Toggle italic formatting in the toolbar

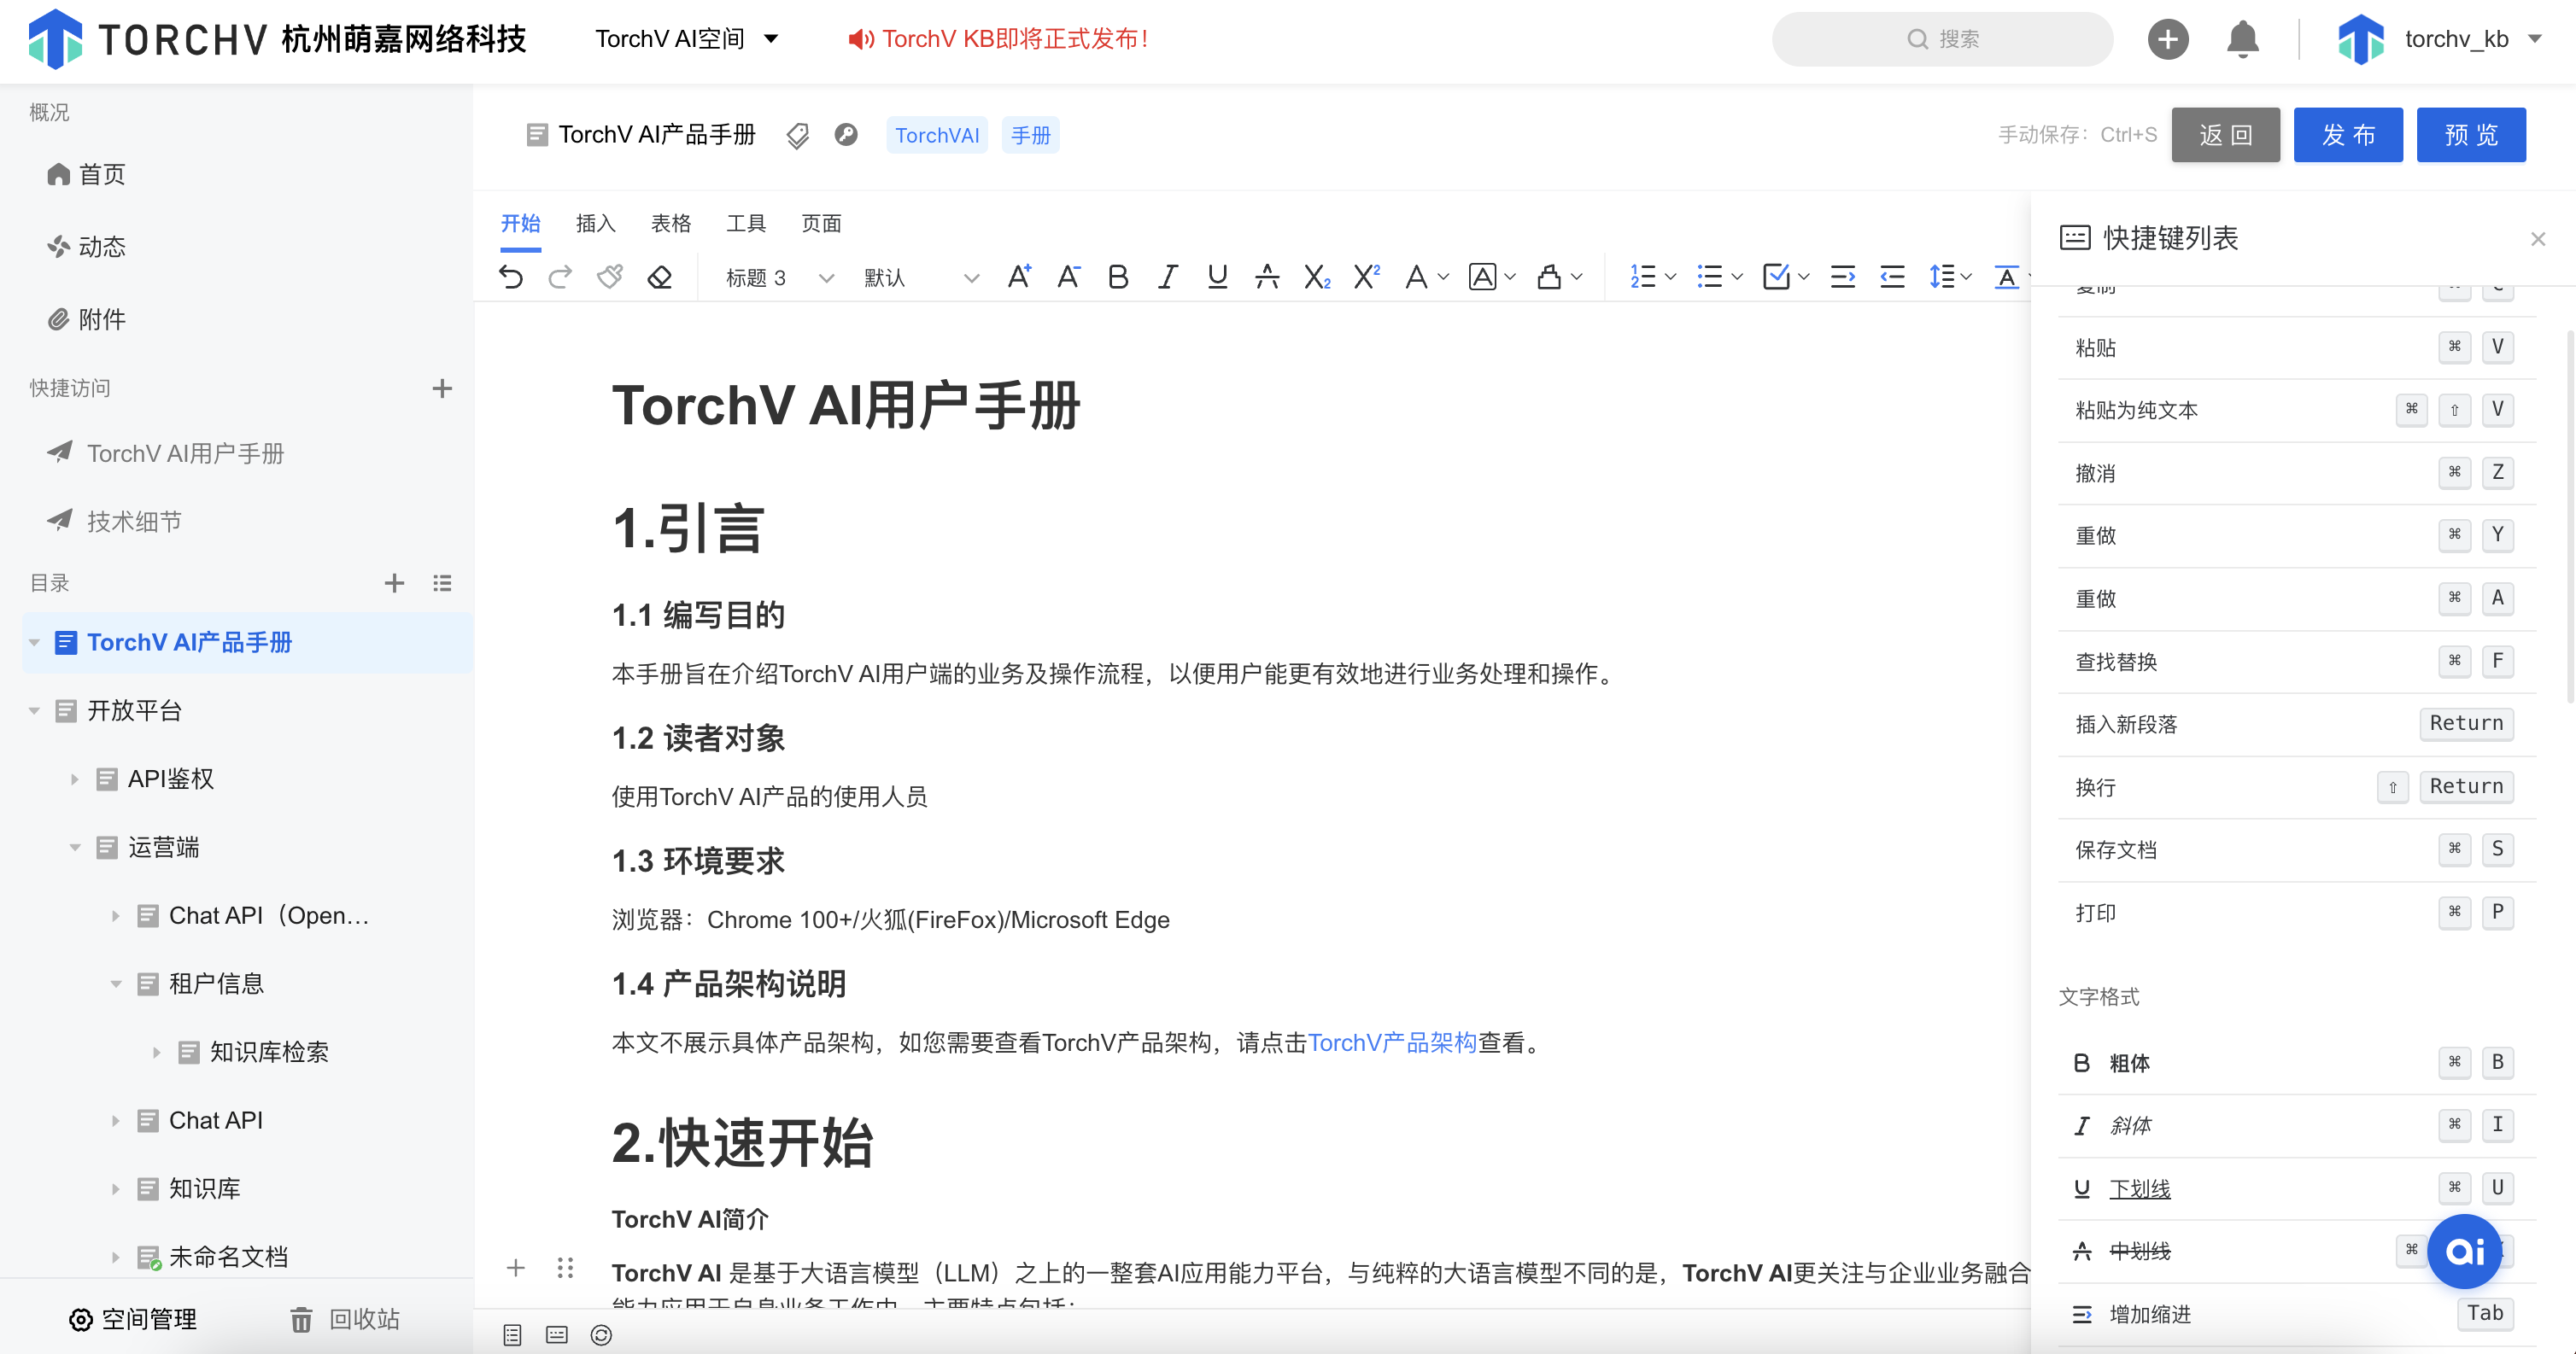coord(1167,277)
